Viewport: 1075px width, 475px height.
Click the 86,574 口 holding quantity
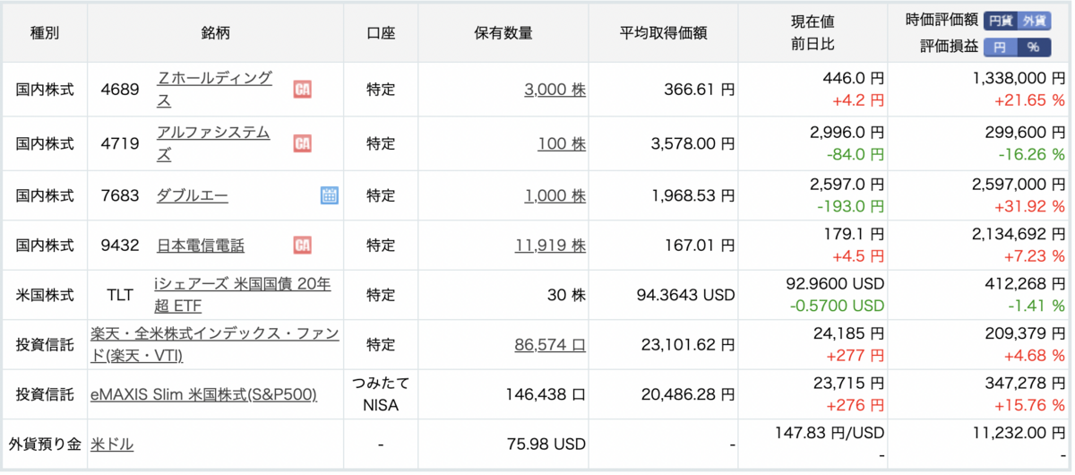tap(550, 345)
